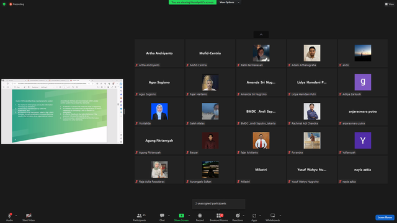Image resolution: width=397 pixels, height=223 pixels.
Task: Expand the Apps options arrow
Action: [x=260, y=216]
